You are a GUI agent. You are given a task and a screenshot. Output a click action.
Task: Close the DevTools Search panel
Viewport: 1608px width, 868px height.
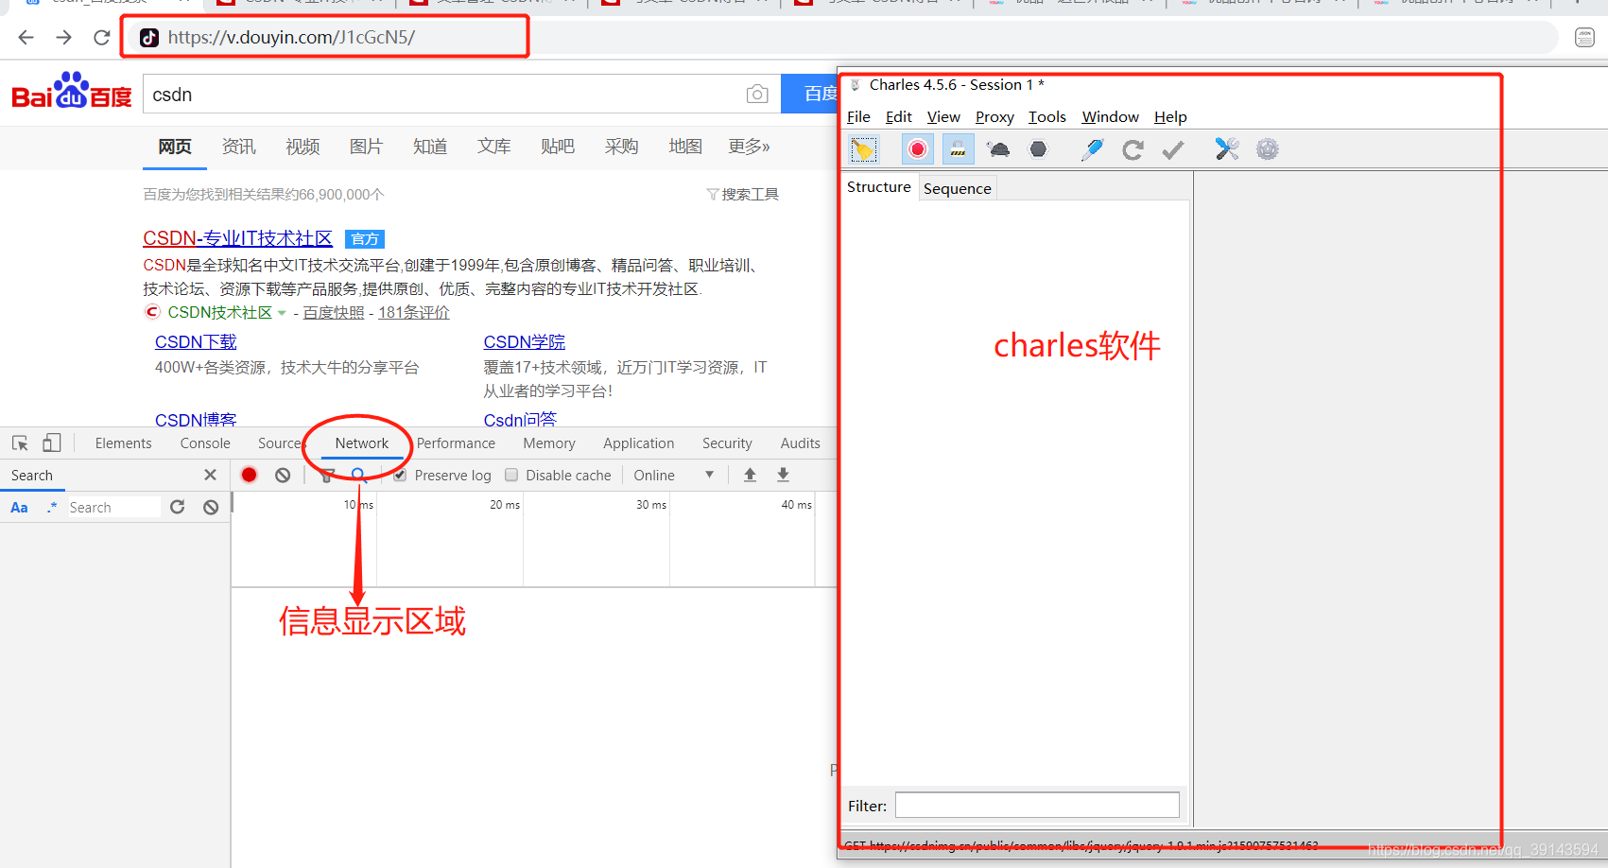pos(210,475)
